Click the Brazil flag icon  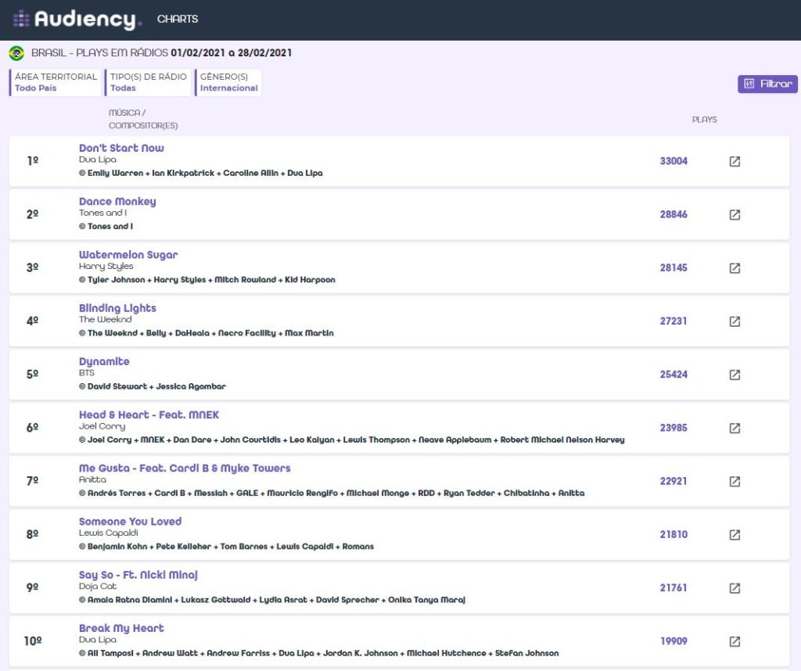coord(16,53)
